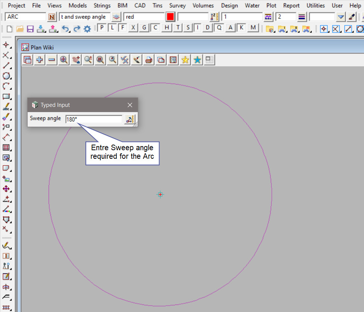364x312 pixels.
Task: Toggle the L snap button
Action: click(112, 28)
